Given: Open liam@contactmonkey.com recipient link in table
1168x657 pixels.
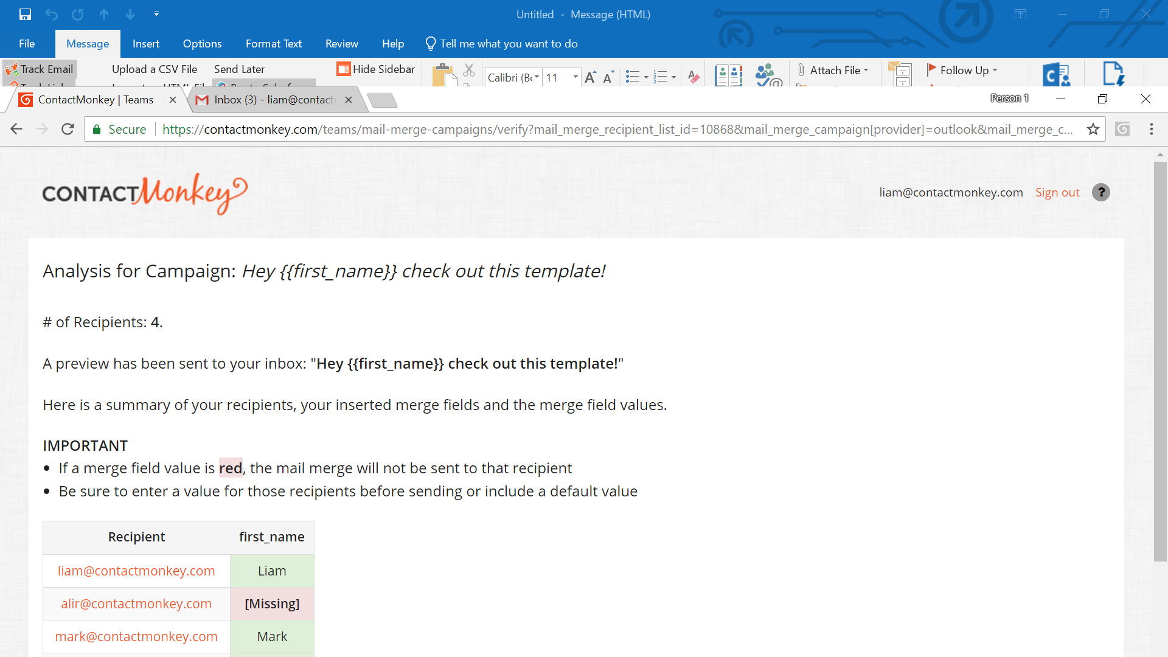Looking at the screenshot, I should click(x=136, y=571).
